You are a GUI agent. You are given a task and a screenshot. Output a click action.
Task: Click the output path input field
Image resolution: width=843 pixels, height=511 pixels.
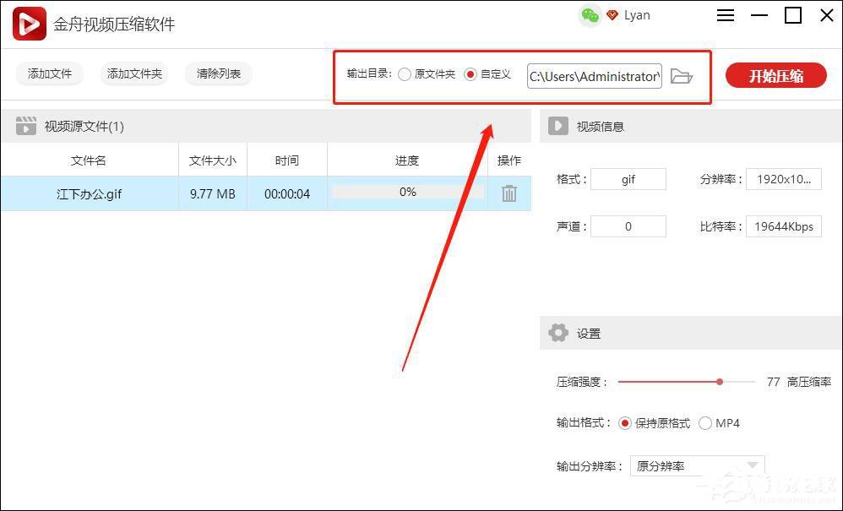coord(595,76)
